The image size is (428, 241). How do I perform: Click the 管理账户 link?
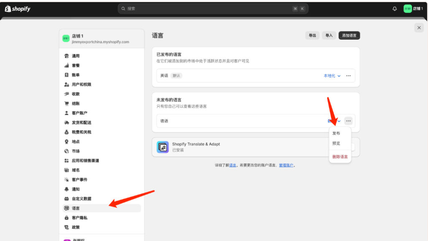[286, 165]
